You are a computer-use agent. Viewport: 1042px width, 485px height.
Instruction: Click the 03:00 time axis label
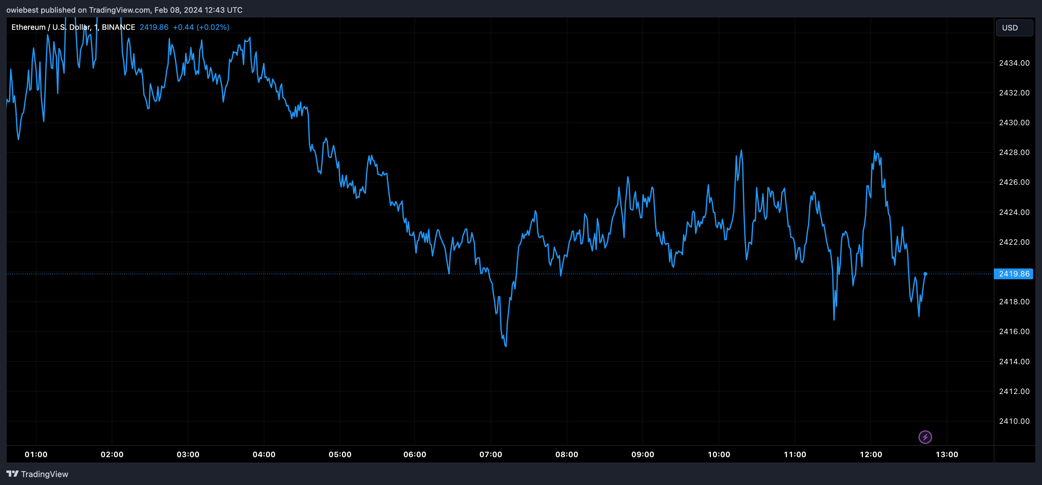click(188, 454)
